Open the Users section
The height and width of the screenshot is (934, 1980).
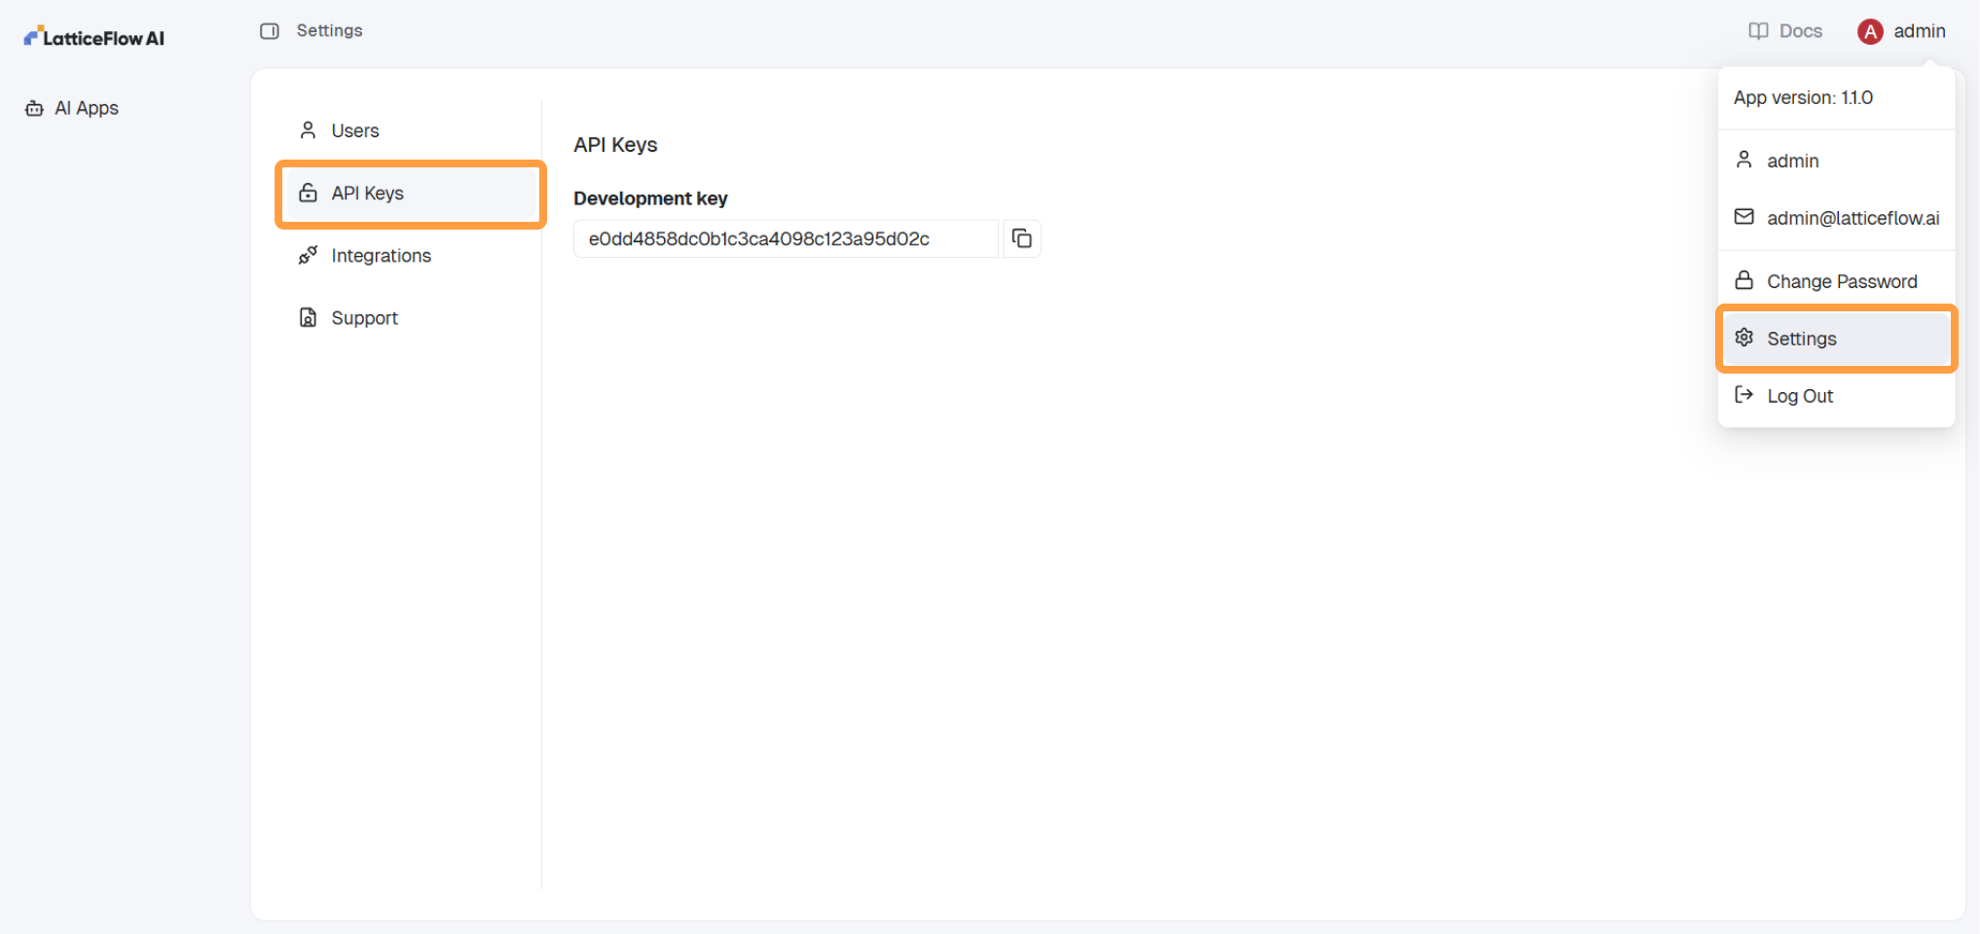(x=355, y=129)
